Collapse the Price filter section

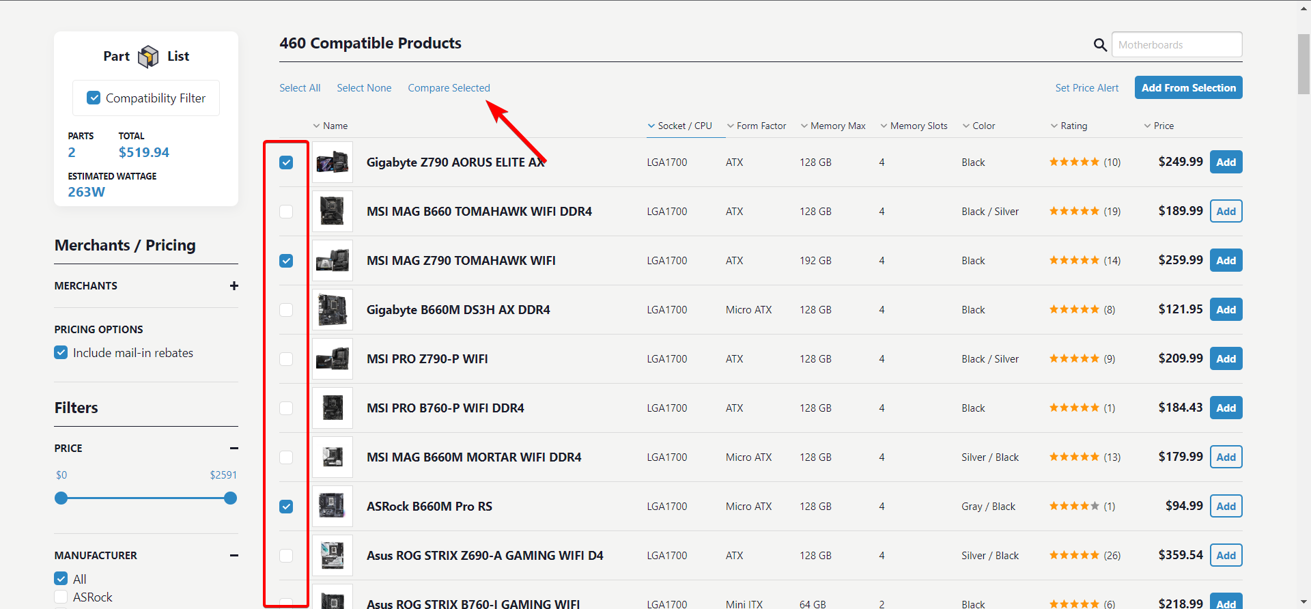pyautogui.click(x=234, y=449)
